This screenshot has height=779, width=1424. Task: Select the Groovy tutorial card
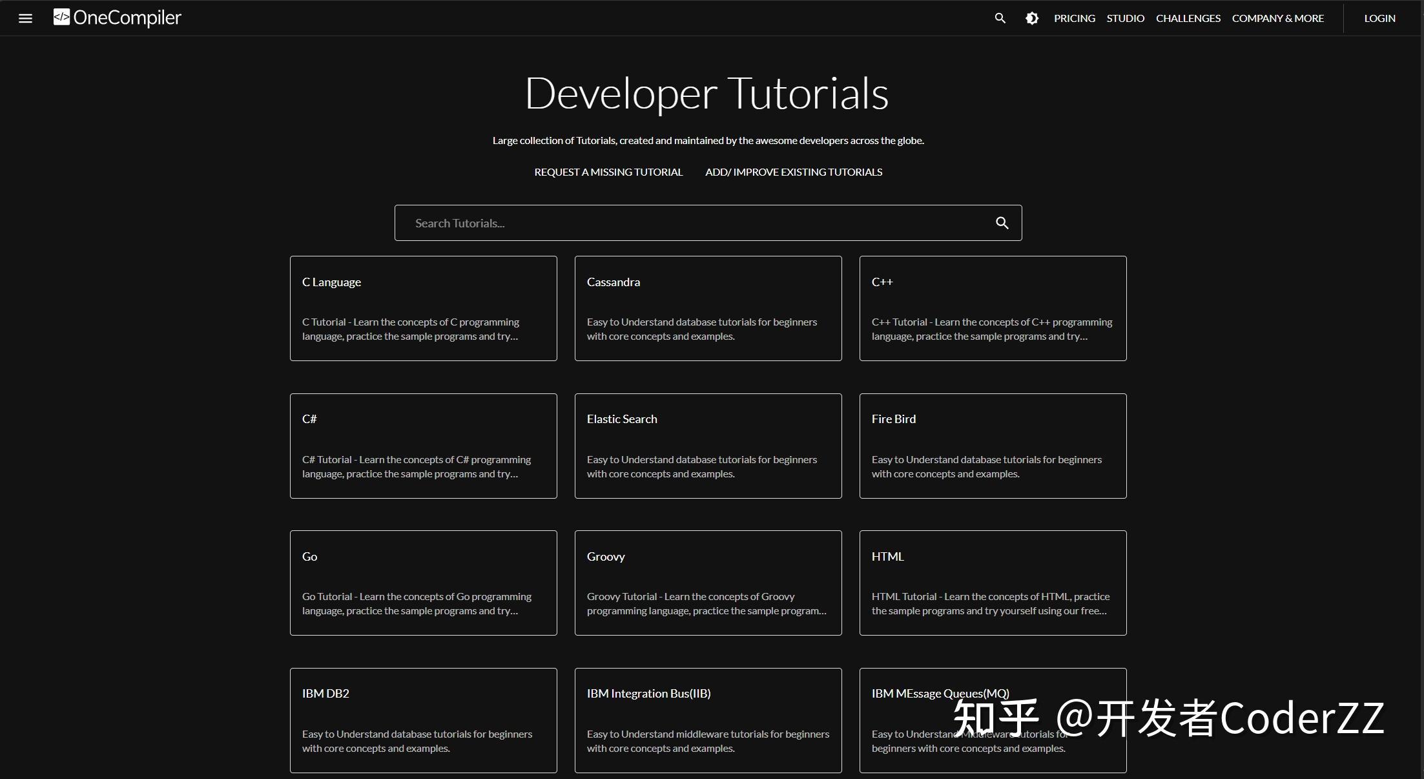tap(708, 583)
